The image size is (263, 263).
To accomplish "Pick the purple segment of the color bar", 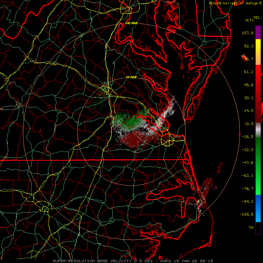I will [258, 32].
